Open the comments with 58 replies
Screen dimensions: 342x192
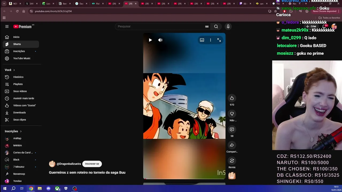pos(232,129)
